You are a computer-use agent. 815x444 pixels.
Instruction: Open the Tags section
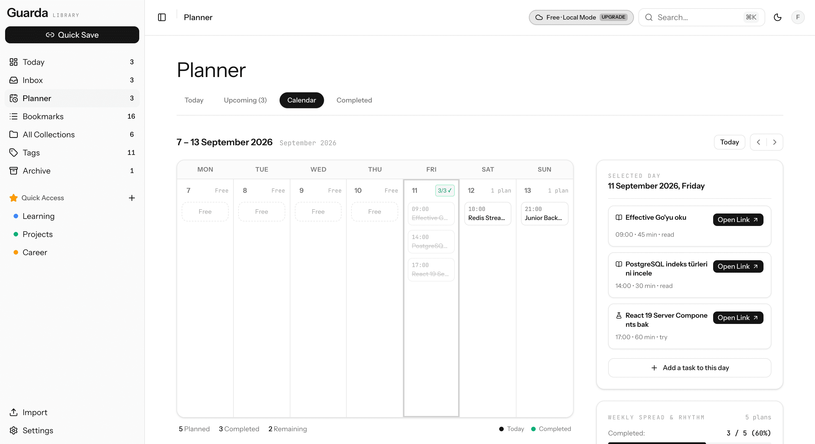click(72, 153)
